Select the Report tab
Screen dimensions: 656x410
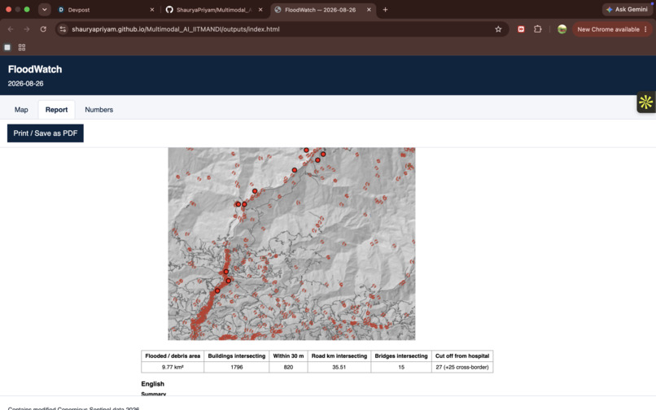(56, 110)
